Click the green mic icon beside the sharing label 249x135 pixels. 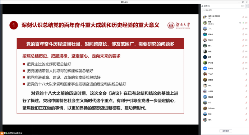pyautogui.click(x=7, y=133)
